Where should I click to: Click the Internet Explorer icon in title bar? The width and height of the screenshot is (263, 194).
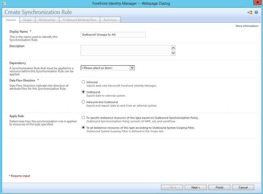click(4, 3)
